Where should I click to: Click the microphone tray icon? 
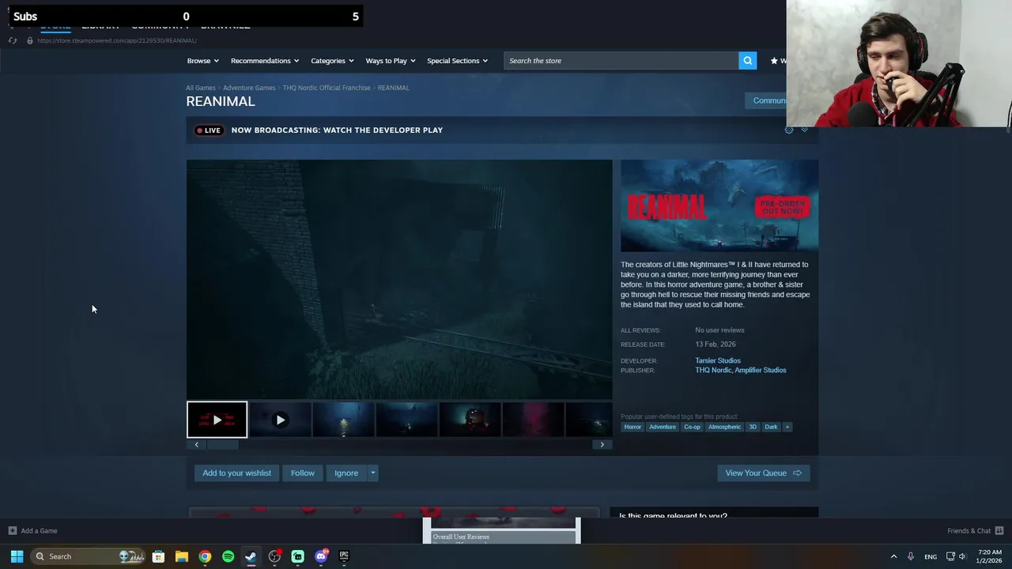(x=911, y=556)
